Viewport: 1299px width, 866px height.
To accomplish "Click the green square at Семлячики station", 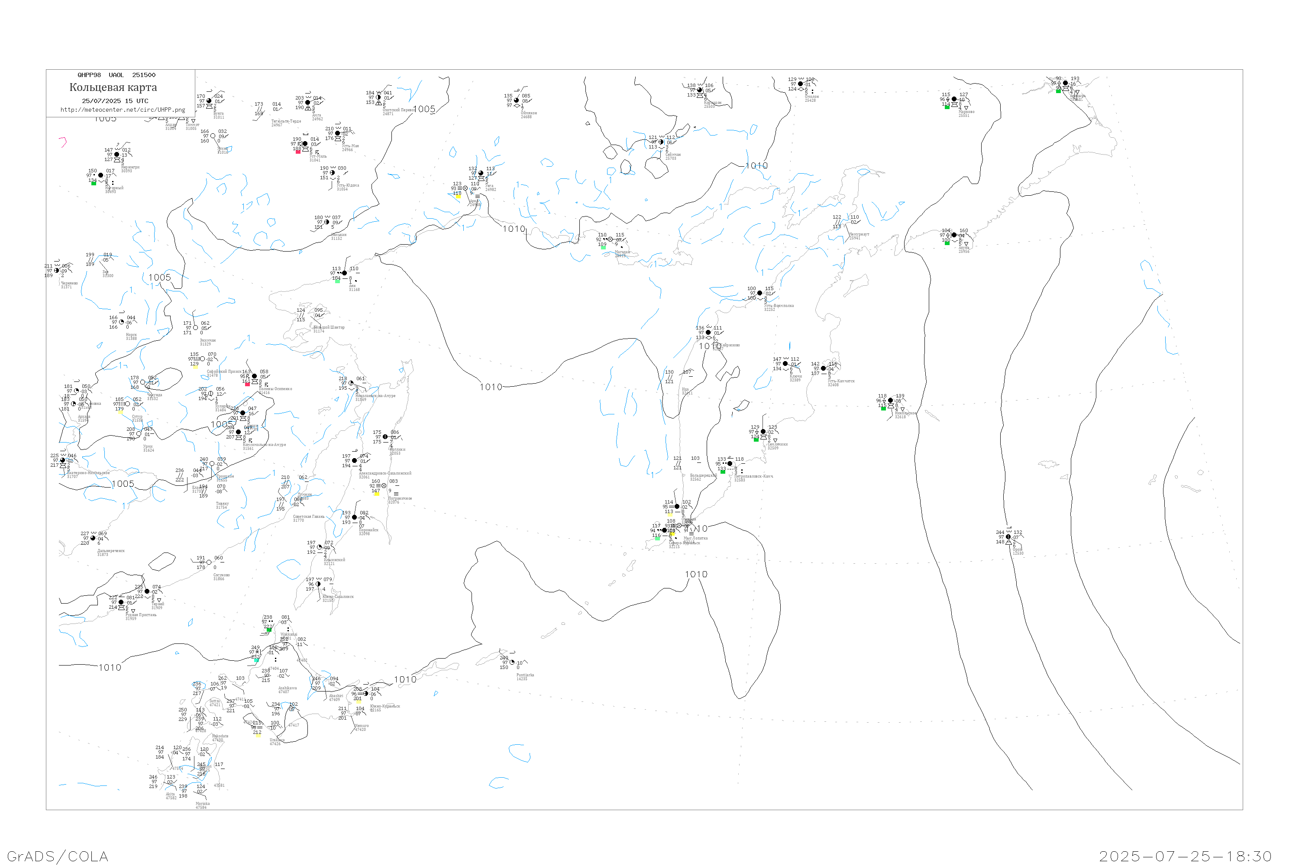I will 756,439.
